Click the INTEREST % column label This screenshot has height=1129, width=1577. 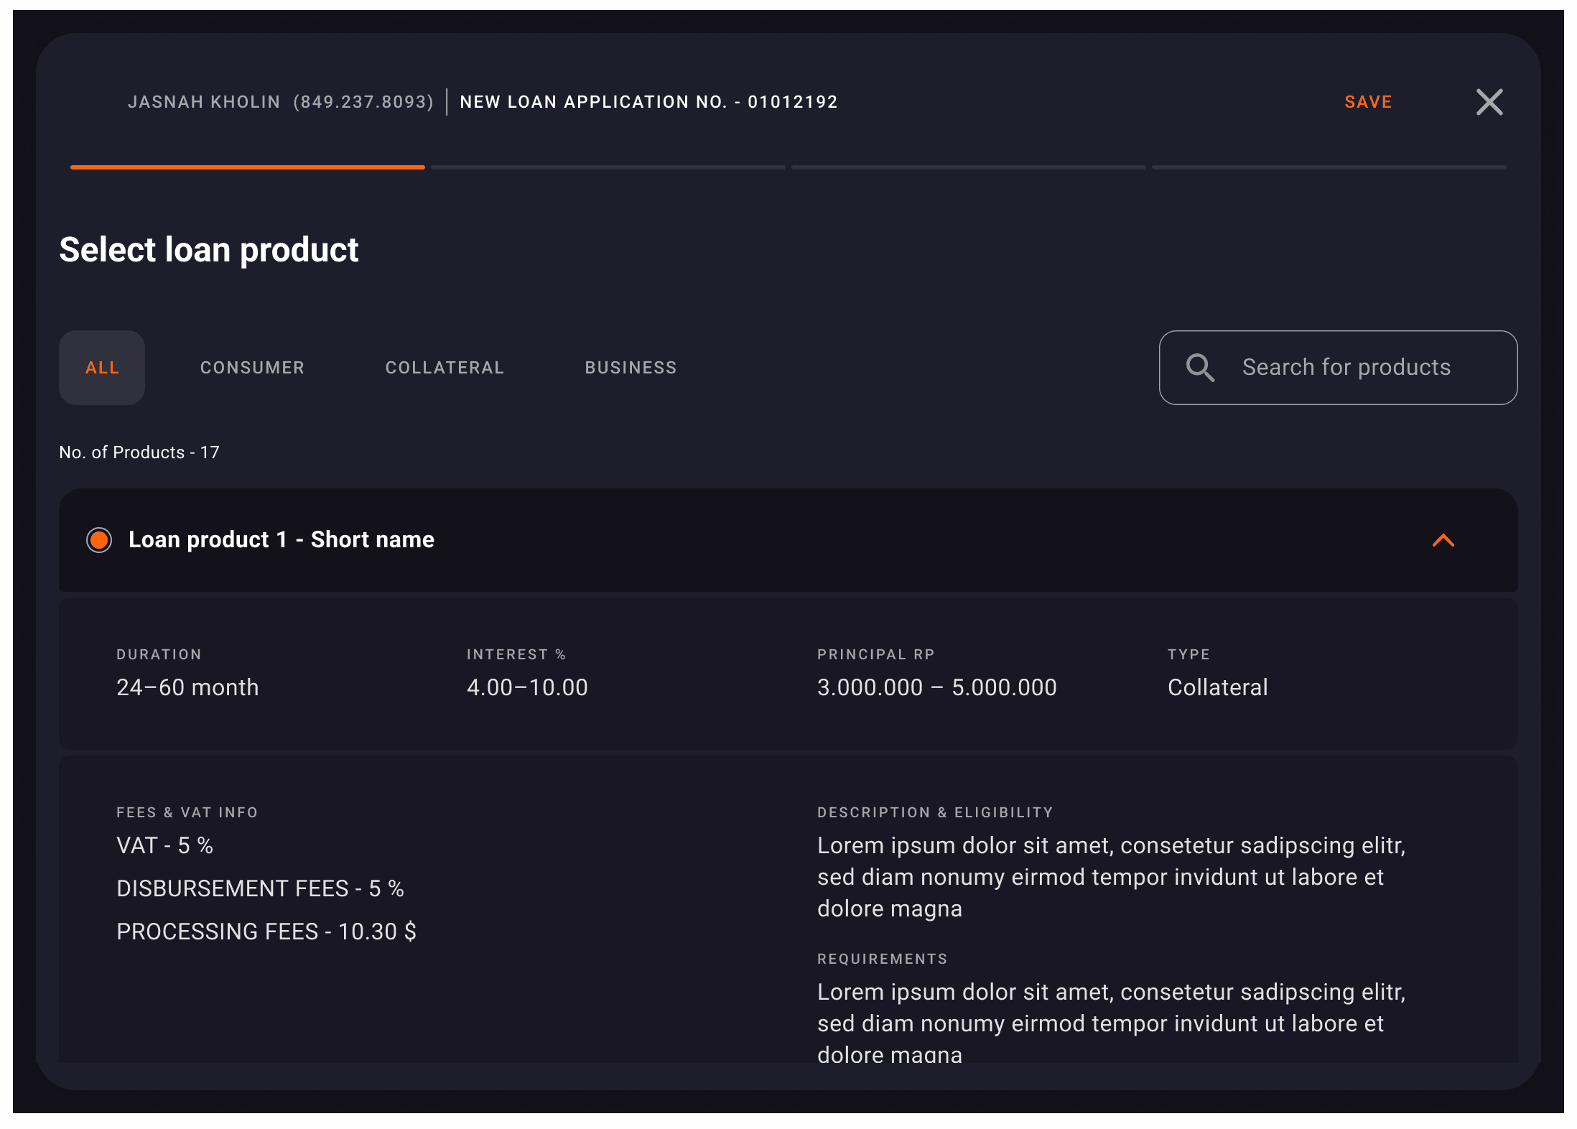(516, 654)
